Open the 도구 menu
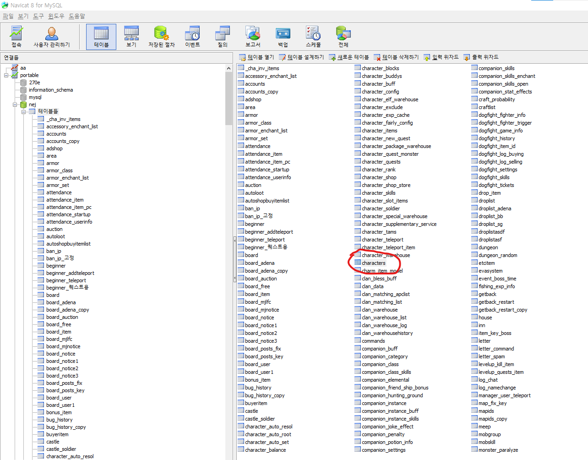Screen dimensions: 588x460 (38, 16)
